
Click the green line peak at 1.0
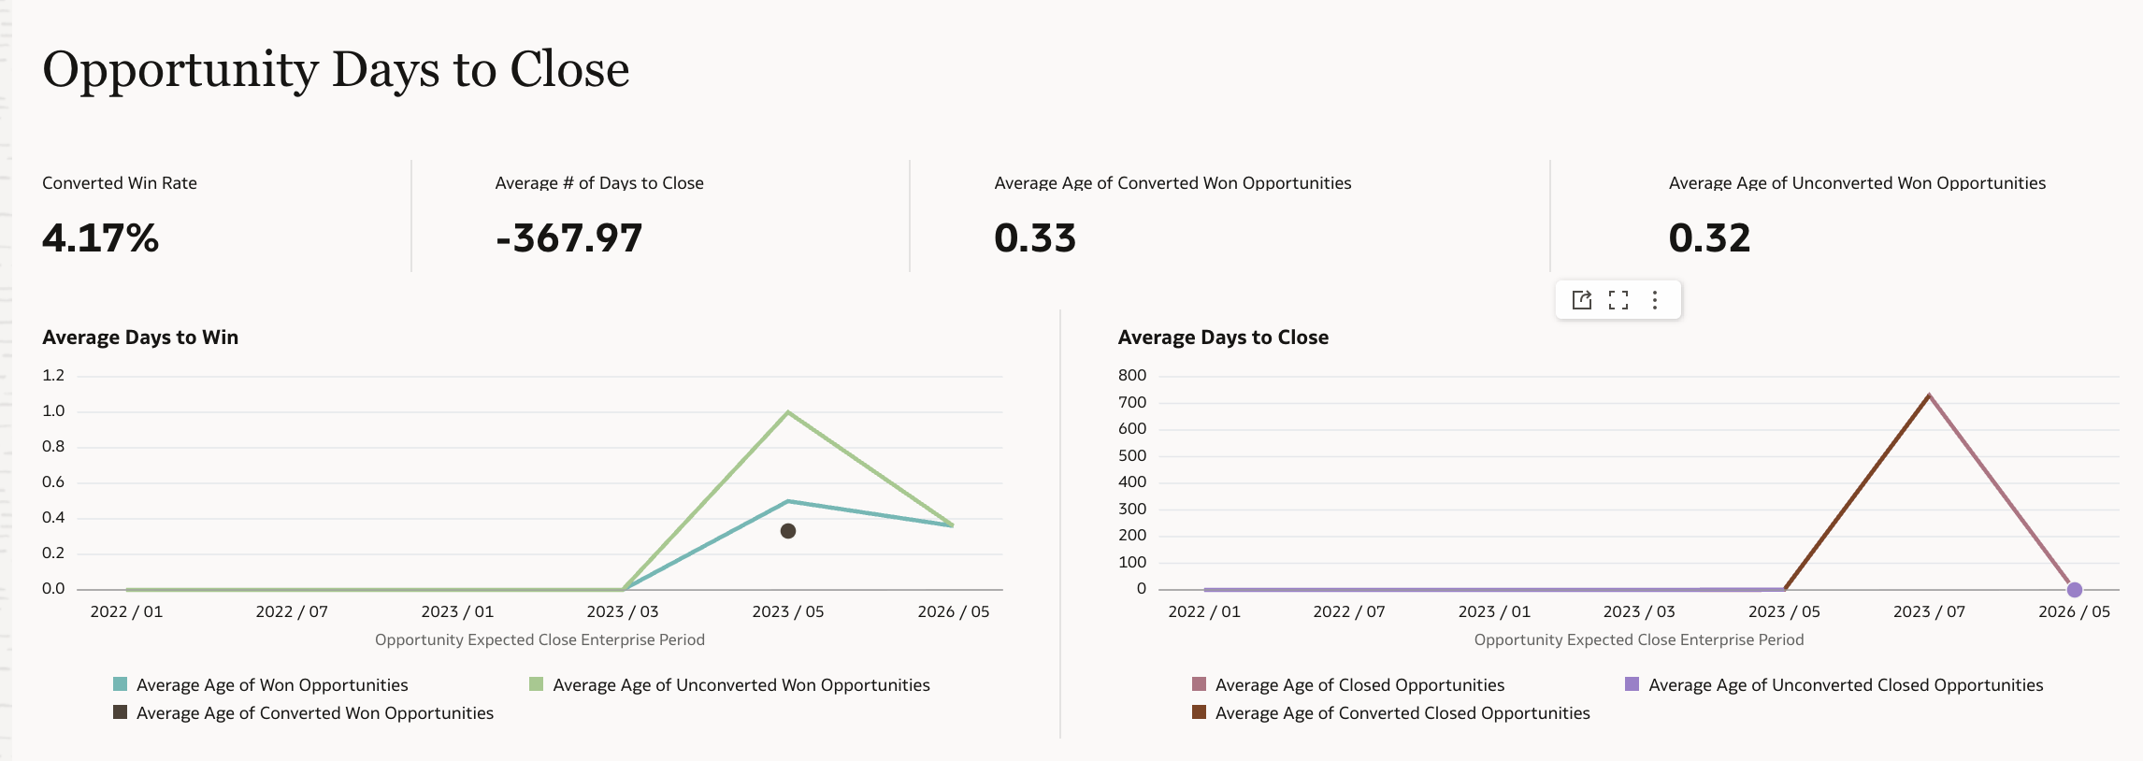[788, 412]
